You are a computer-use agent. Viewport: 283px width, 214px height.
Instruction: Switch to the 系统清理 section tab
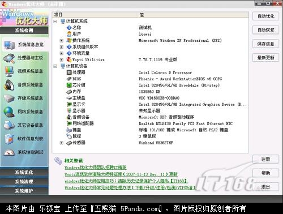coord(24,182)
